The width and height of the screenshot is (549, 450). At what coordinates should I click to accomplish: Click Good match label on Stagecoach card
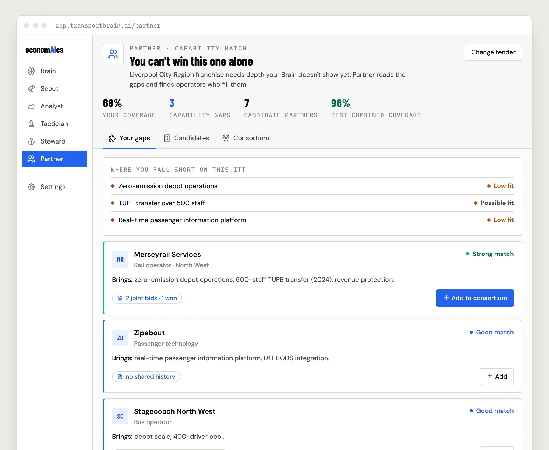[492, 411]
